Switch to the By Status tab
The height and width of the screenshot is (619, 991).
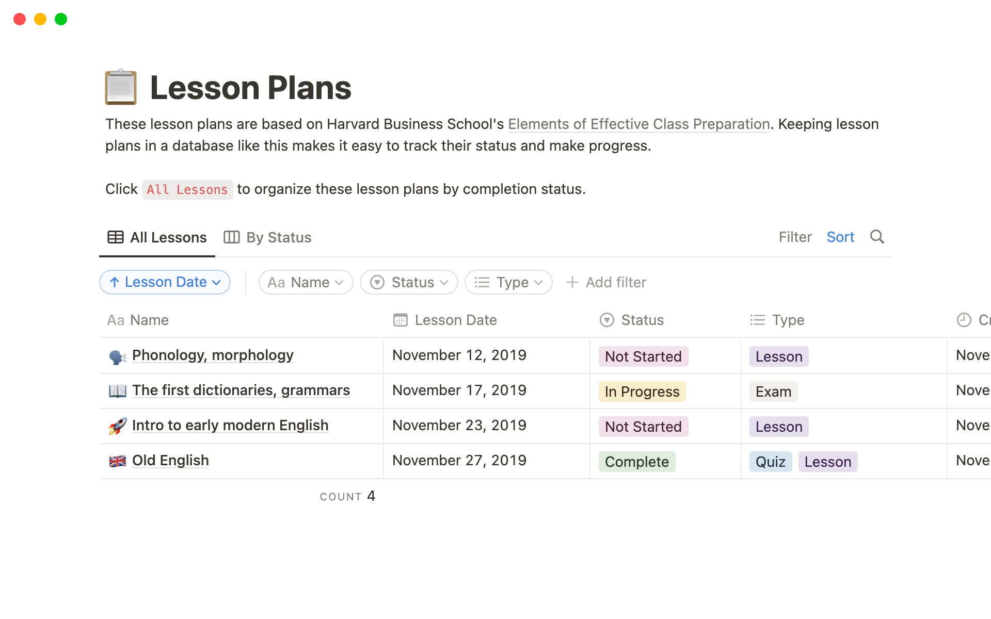pyautogui.click(x=268, y=237)
